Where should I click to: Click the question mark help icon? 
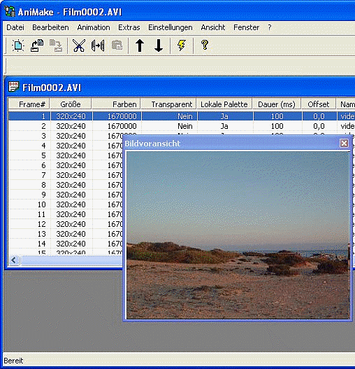pyautogui.click(x=205, y=45)
